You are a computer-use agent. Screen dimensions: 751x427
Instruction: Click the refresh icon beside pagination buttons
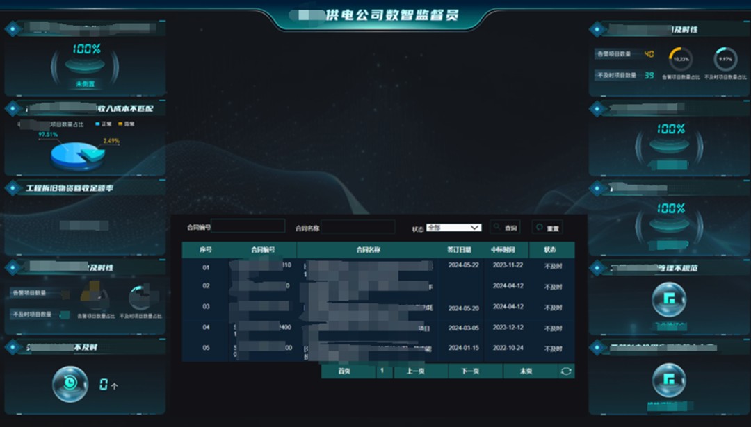pos(567,371)
